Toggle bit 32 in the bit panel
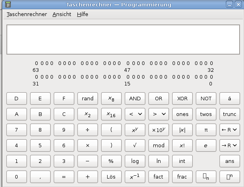Image resolution: width=244 pixels, height=187 pixels. [x=211, y=63]
